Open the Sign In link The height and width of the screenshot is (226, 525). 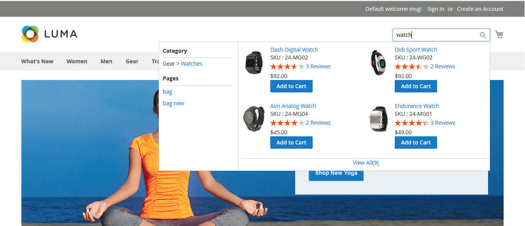click(436, 9)
